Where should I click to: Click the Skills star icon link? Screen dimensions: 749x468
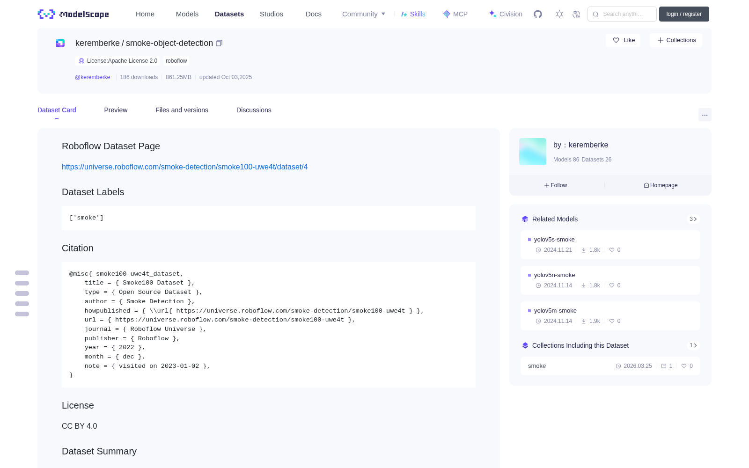click(x=413, y=14)
